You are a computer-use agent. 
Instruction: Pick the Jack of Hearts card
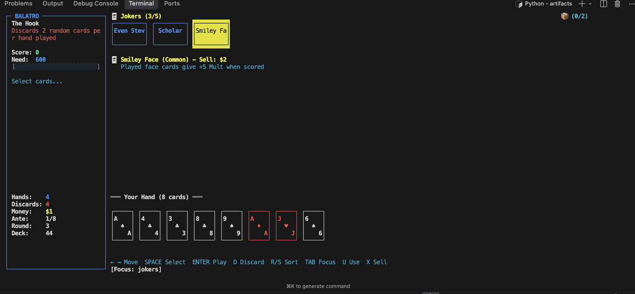pos(286,225)
